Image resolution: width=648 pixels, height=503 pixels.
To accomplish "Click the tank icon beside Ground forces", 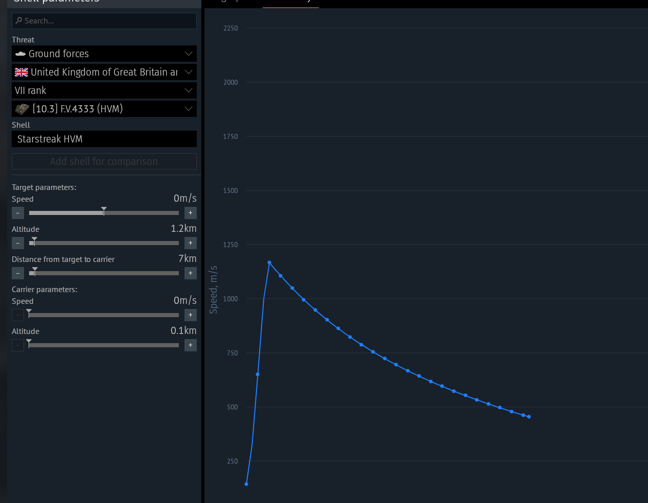I will pyautogui.click(x=20, y=54).
